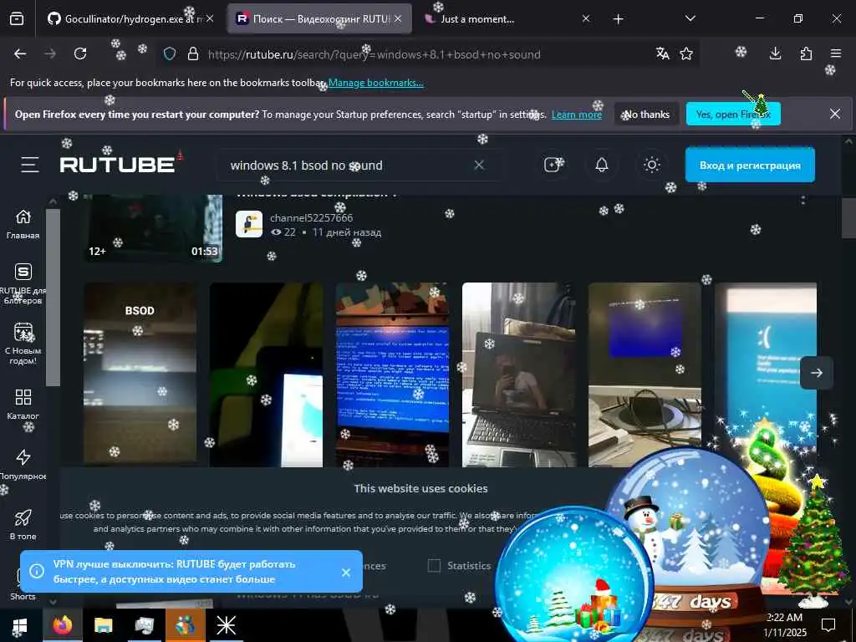Open the blue screen text shorts thumbnail
The height and width of the screenshot is (642, 856).
point(393,374)
